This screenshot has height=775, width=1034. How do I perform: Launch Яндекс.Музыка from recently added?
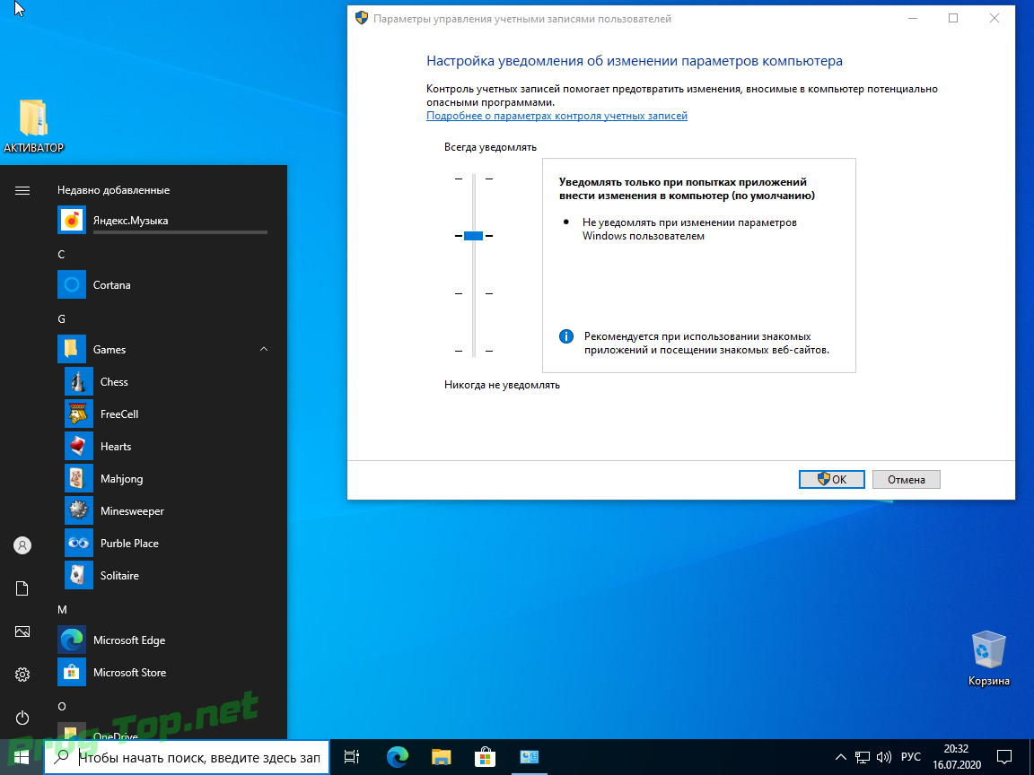click(x=130, y=221)
